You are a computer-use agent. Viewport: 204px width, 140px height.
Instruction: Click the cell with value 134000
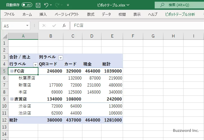click(51, 99)
